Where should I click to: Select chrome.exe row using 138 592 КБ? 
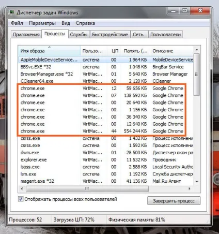(x=106, y=95)
